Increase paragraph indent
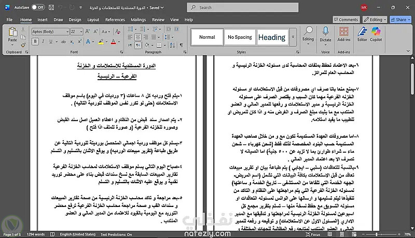415x238 pixels. point(176,29)
